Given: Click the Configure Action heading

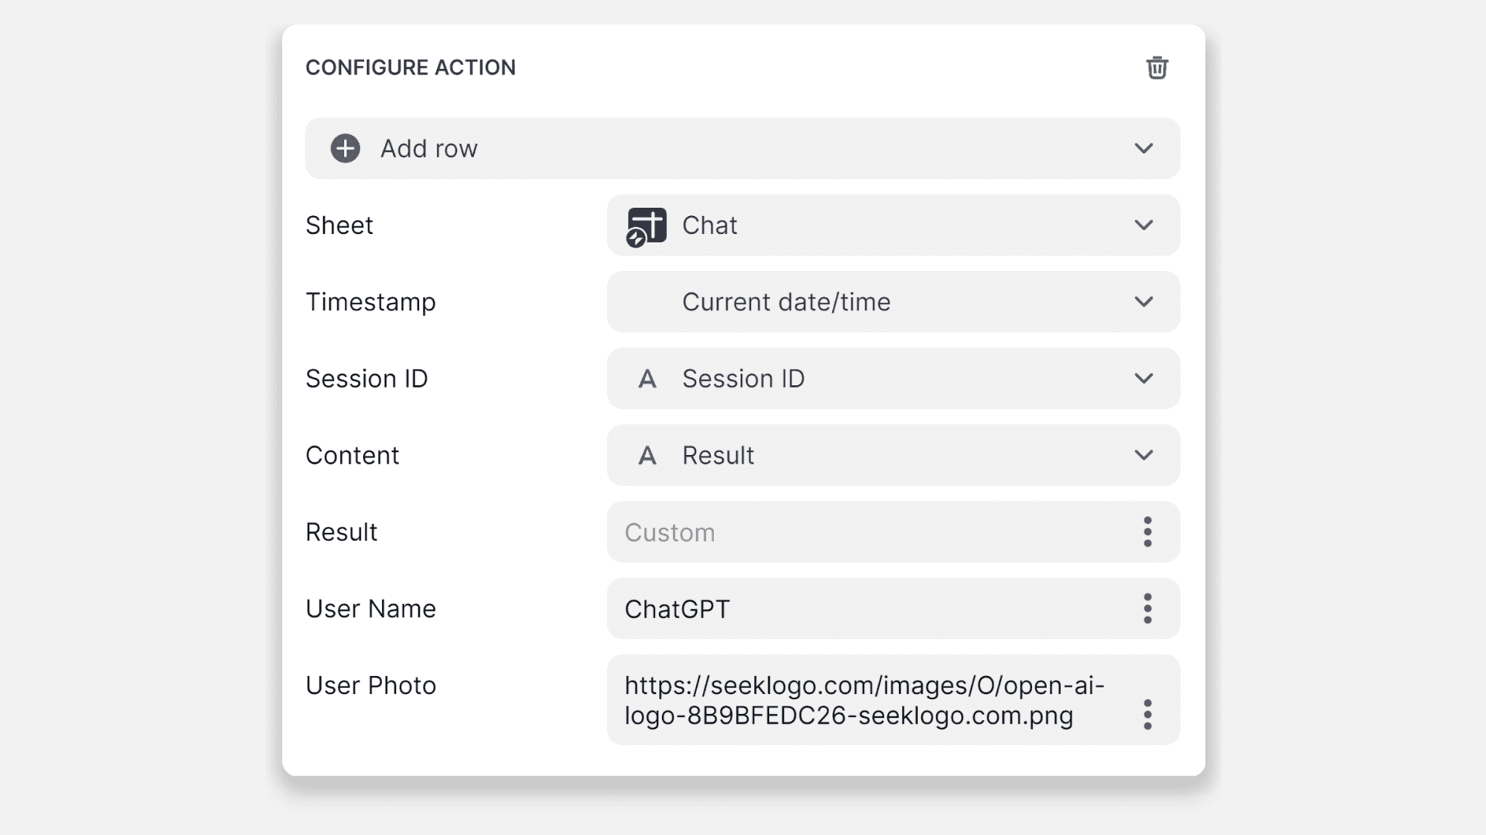Looking at the screenshot, I should pyautogui.click(x=410, y=68).
